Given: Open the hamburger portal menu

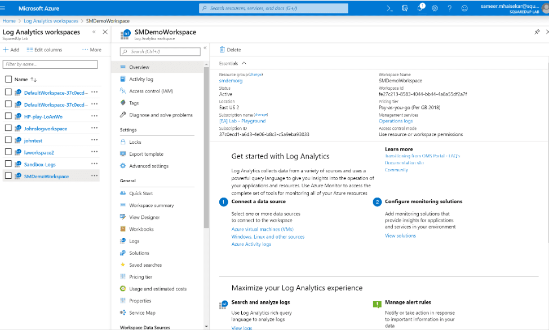Looking at the screenshot, I should (x=6, y=8).
